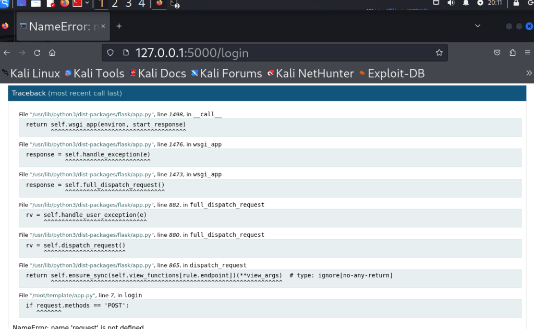534x329 pixels.
Task: Click the Pocket save icon
Action: [497, 53]
